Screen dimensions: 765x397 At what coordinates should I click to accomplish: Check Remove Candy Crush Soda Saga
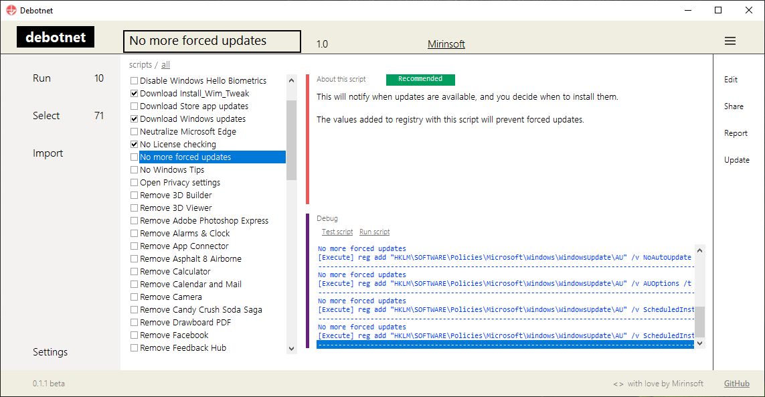pos(133,309)
